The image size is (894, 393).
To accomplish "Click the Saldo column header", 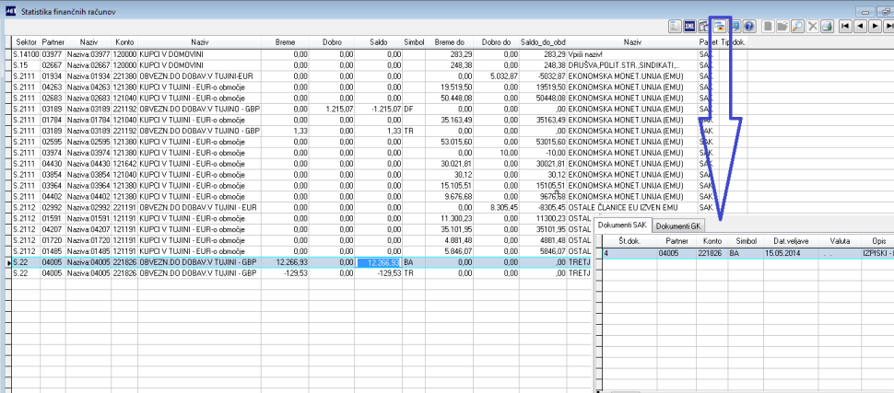I will [378, 42].
